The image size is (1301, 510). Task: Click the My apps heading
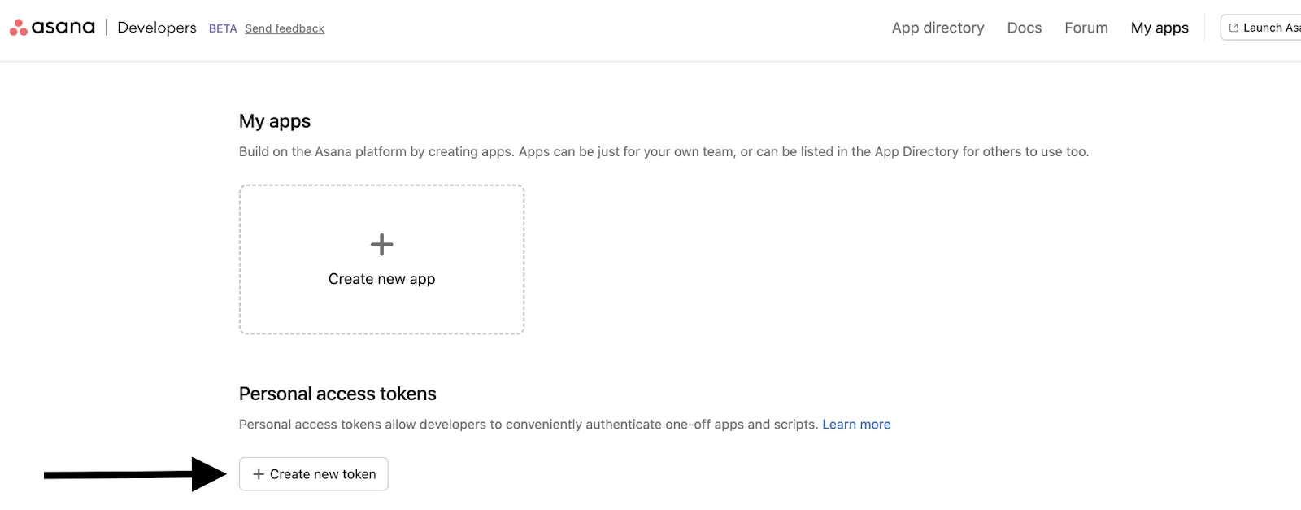click(x=275, y=121)
